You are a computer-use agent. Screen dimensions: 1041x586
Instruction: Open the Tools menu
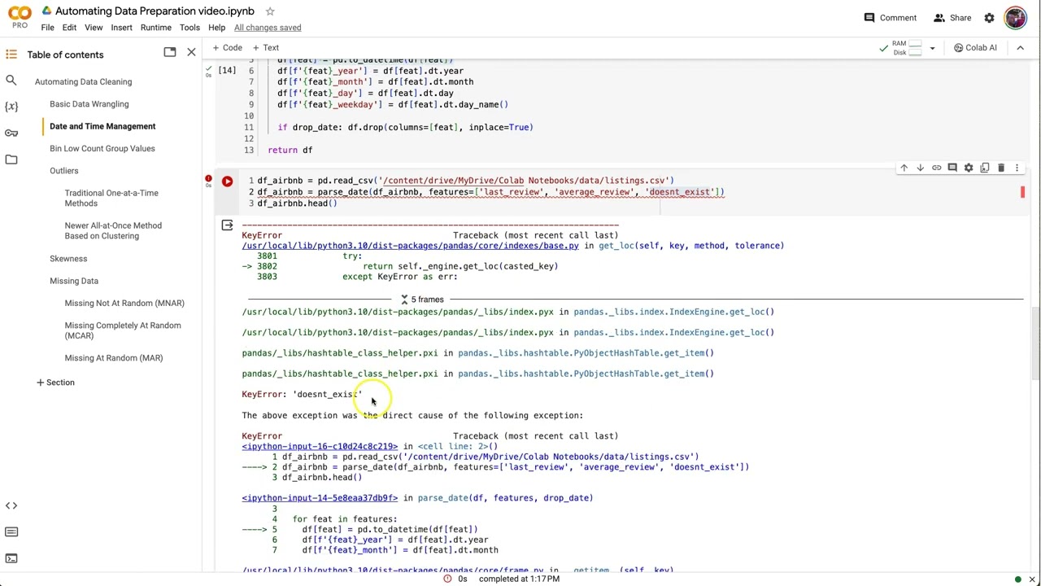pyautogui.click(x=189, y=28)
